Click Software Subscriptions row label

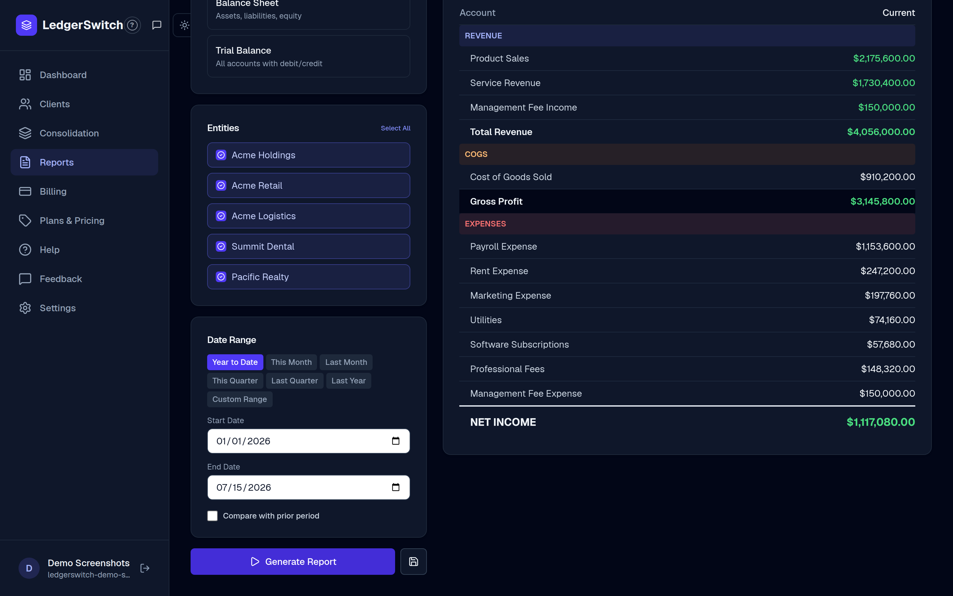coord(520,344)
